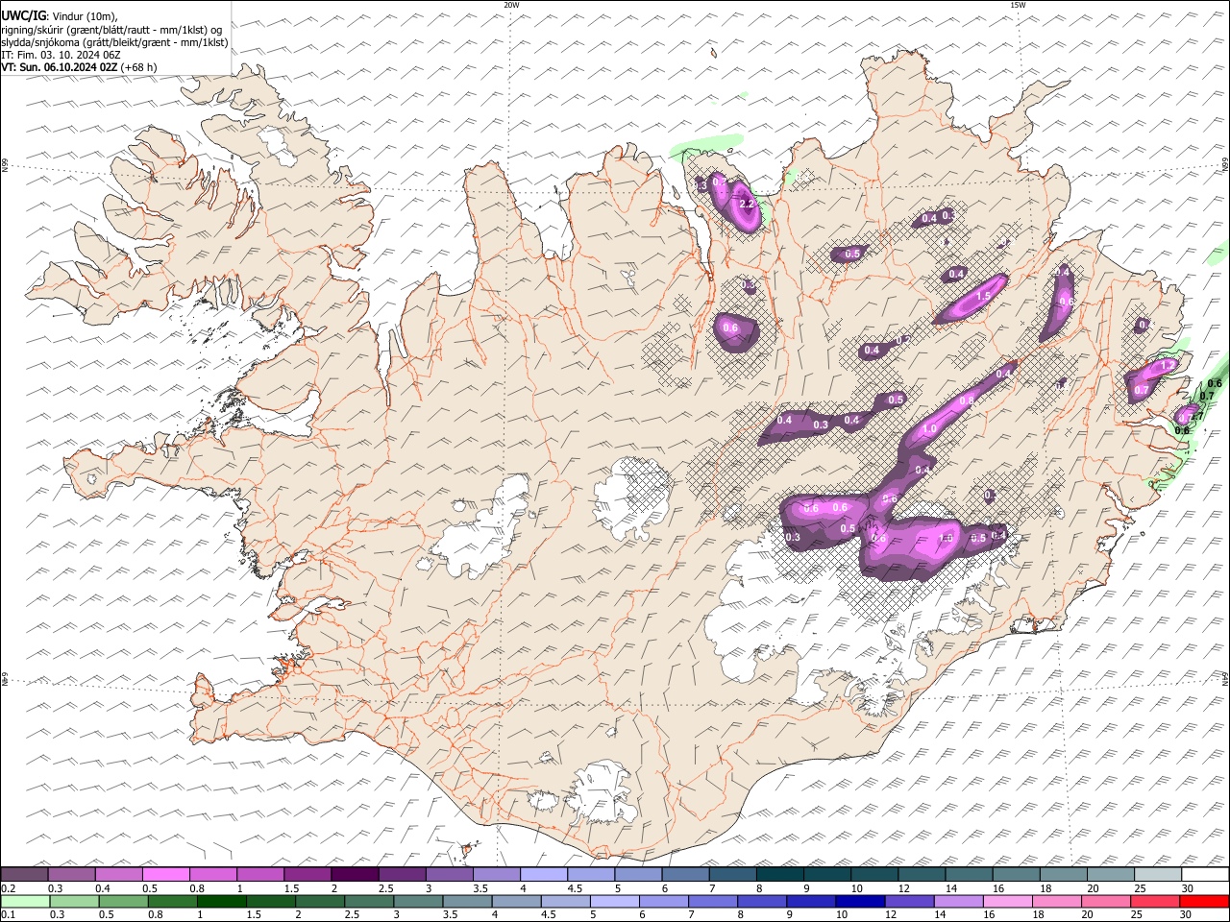Click the 20W longitude label
The image size is (1230, 922).
pos(511,5)
